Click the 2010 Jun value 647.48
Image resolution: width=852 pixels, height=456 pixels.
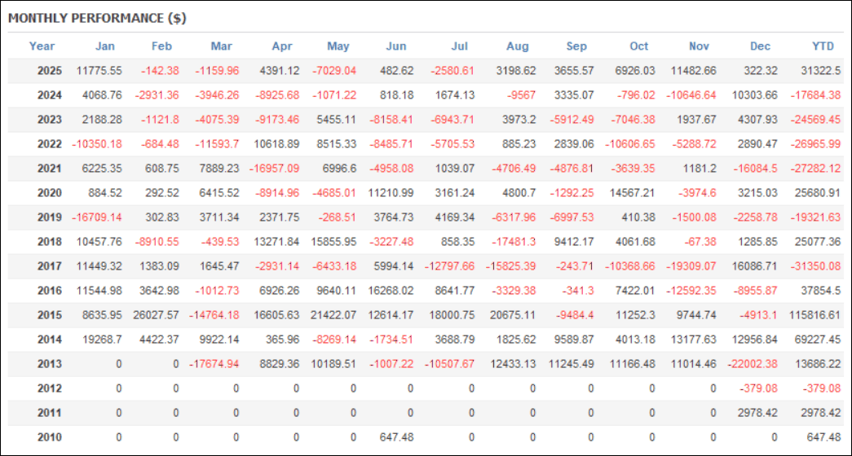(x=397, y=437)
